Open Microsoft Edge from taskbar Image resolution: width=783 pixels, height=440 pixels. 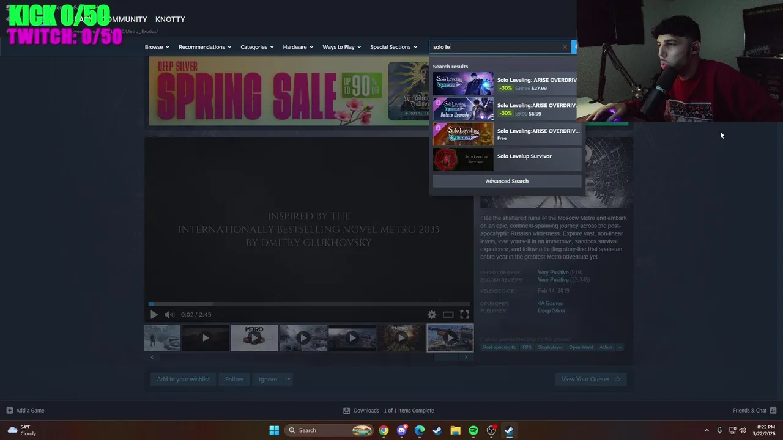click(419, 430)
